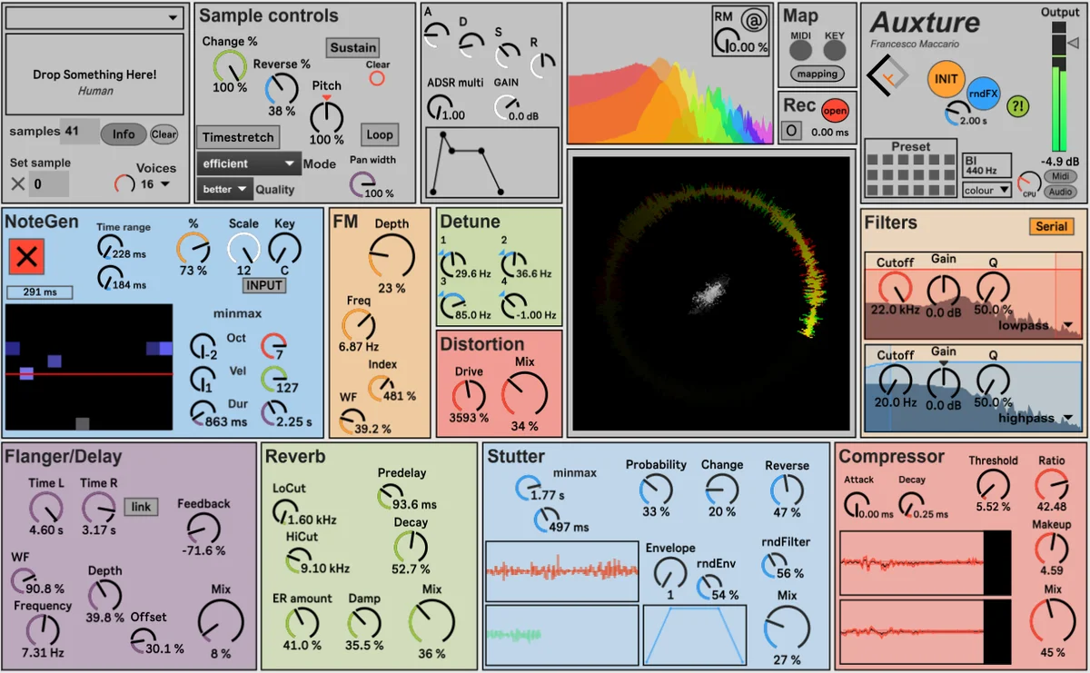
Task: Toggle the Loop button
Action: pyautogui.click(x=380, y=134)
